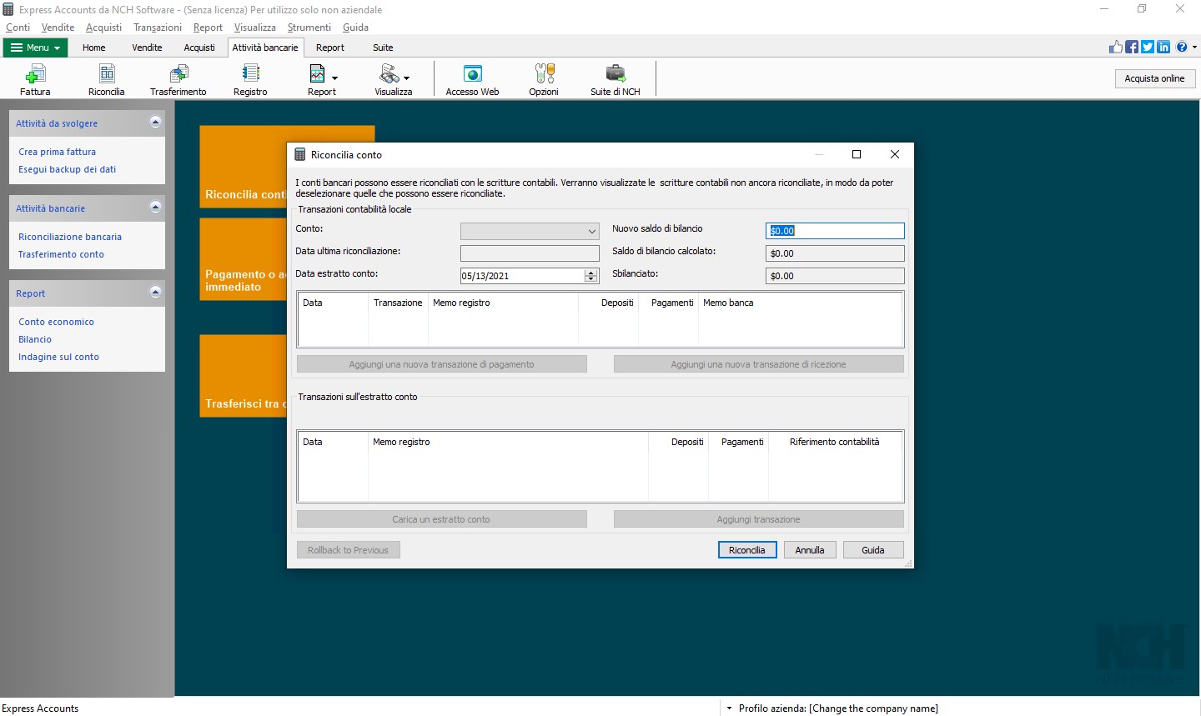Click the Guida button in dialog
The image size is (1201, 716).
(873, 550)
